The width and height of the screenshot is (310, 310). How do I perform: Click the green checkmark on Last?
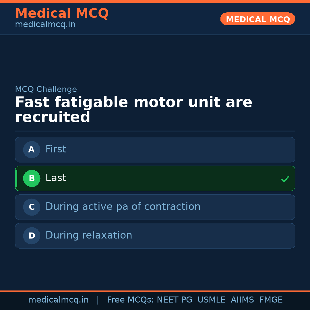tap(285, 179)
